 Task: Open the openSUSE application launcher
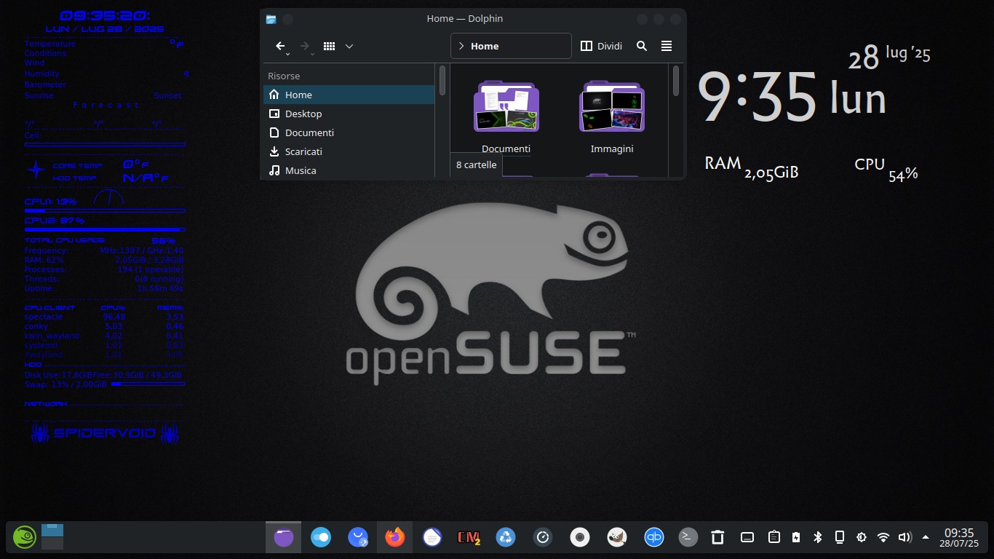[25, 537]
